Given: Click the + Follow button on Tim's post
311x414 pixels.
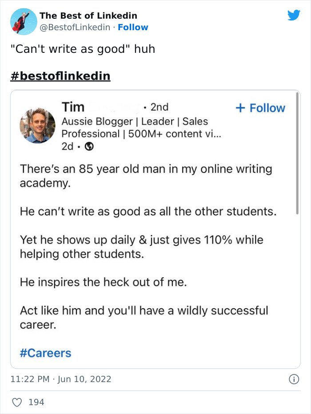Looking at the screenshot, I should [x=260, y=108].
